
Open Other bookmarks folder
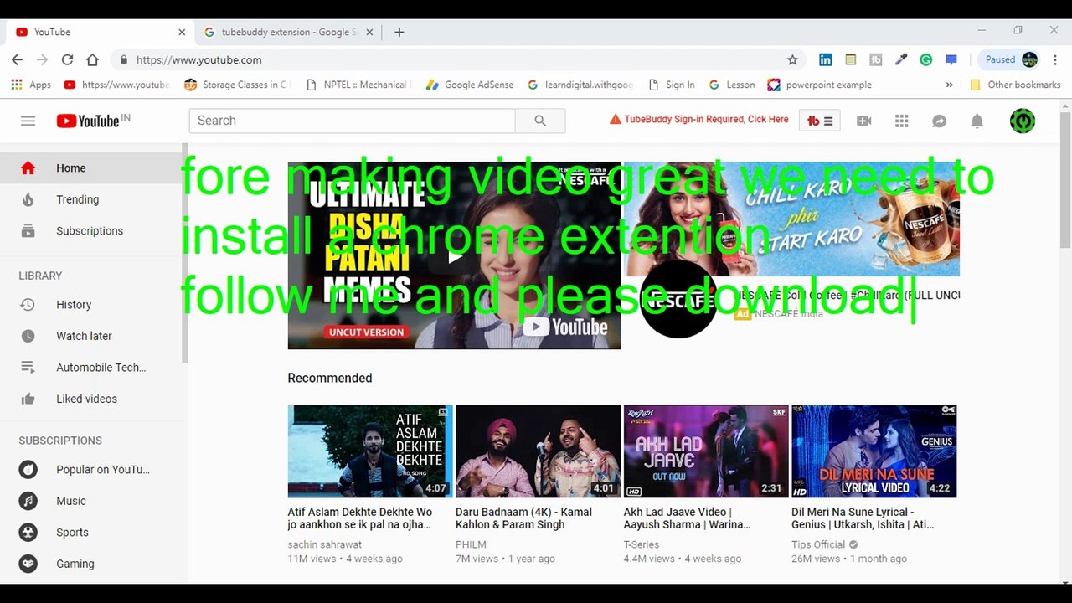[x=1015, y=85]
